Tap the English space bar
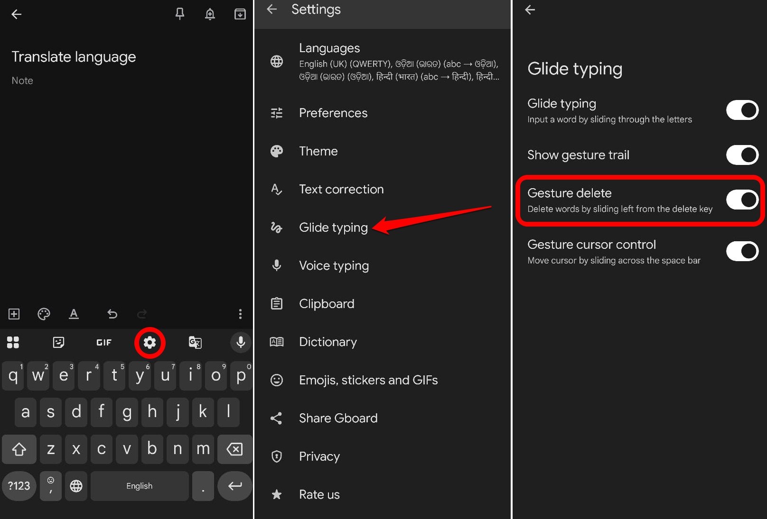The height and width of the screenshot is (519, 767). [x=140, y=486]
